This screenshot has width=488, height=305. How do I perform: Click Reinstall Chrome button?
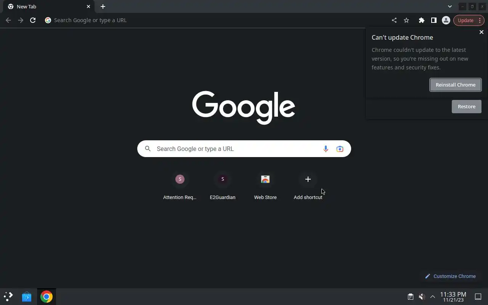456,85
